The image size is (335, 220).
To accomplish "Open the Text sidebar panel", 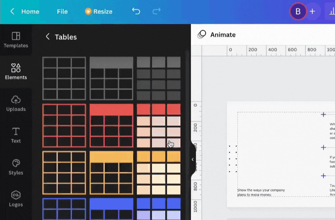I will pos(16,135).
